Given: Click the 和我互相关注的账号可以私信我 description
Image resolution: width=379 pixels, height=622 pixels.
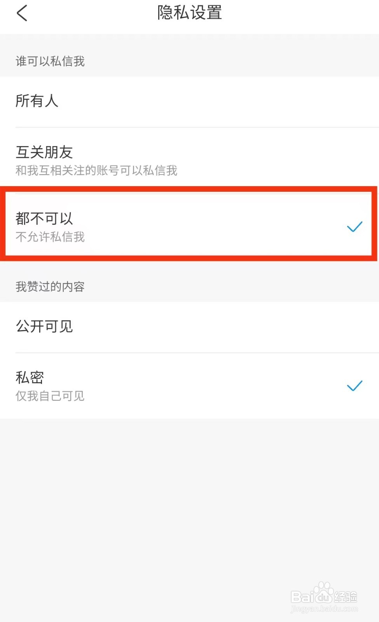Looking at the screenshot, I should (96, 170).
